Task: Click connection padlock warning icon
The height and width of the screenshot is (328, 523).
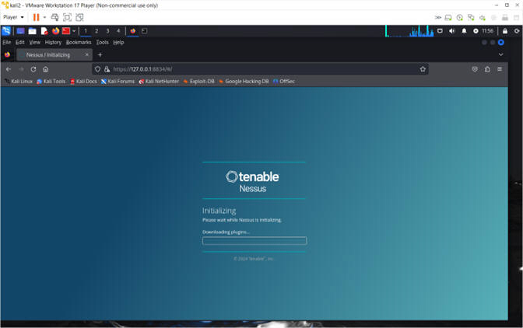Action: (x=107, y=69)
